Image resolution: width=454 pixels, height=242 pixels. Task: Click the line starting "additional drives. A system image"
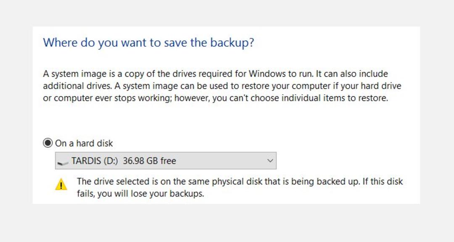coord(222,86)
